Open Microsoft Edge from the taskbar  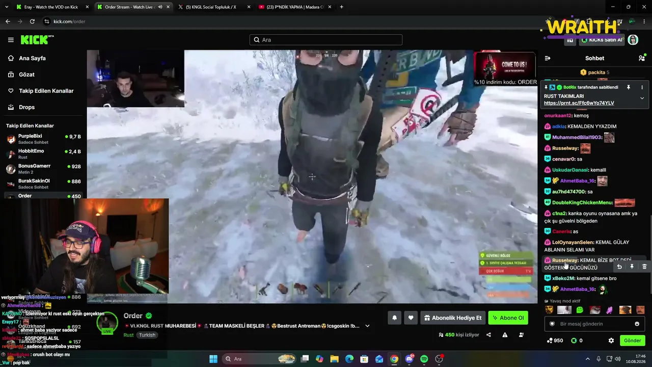pyautogui.click(x=349, y=359)
